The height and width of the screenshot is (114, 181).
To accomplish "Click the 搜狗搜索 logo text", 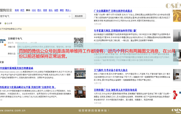I will 6,10.
